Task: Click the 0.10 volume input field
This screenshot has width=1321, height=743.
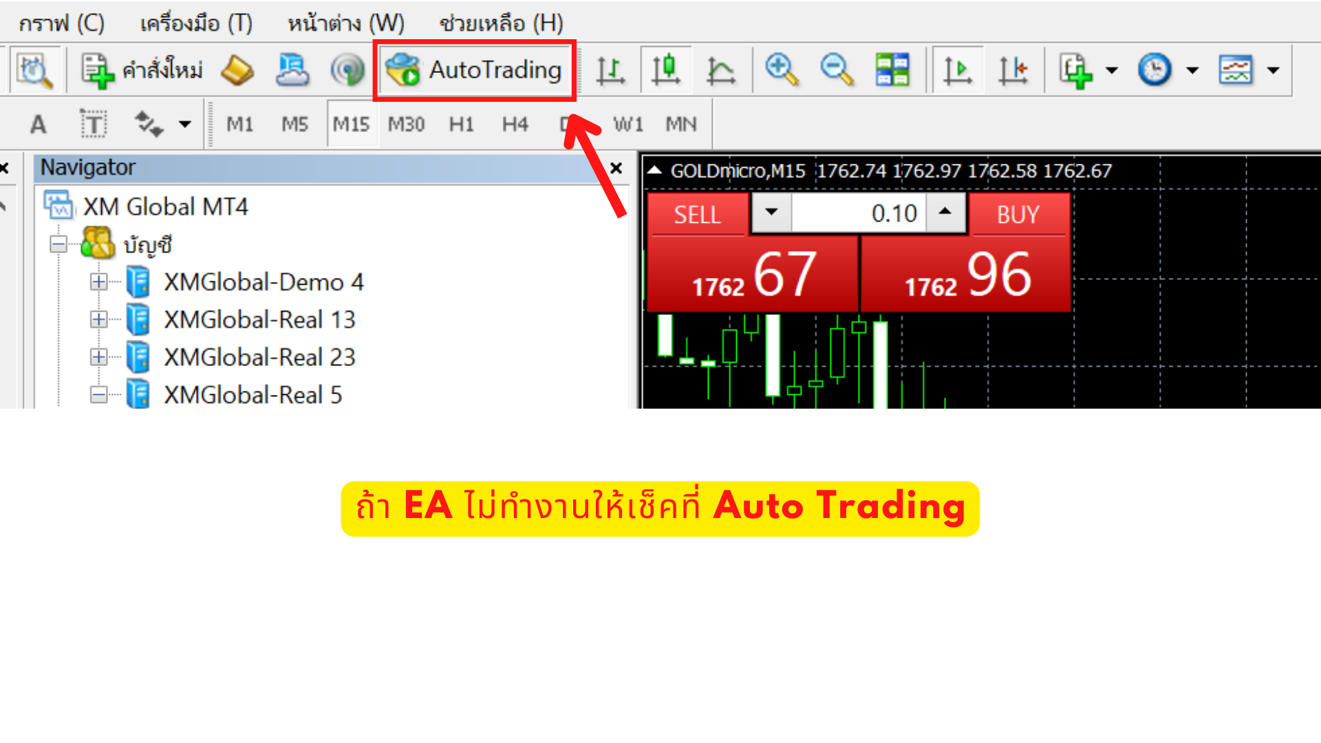Action: [x=859, y=213]
